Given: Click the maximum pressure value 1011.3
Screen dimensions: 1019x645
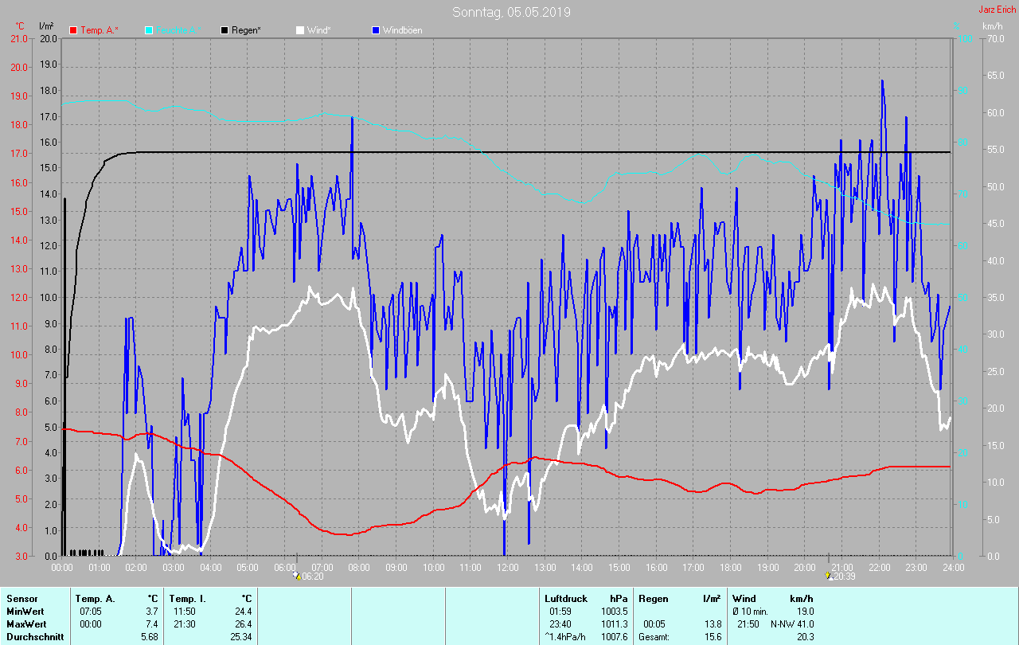Looking at the screenshot, I should click(x=615, y=624).
